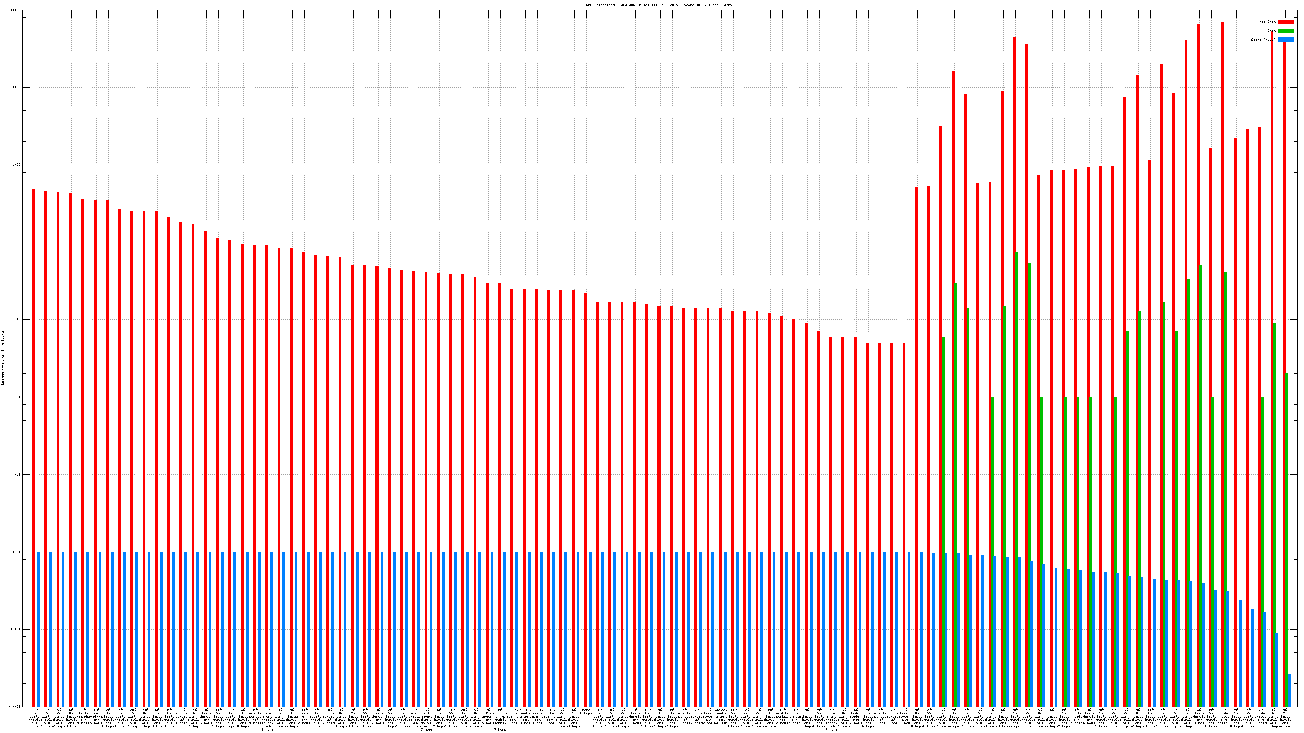
Task: Select the 'Score (0..1)' legend label text
Action: click(1262, 40)
